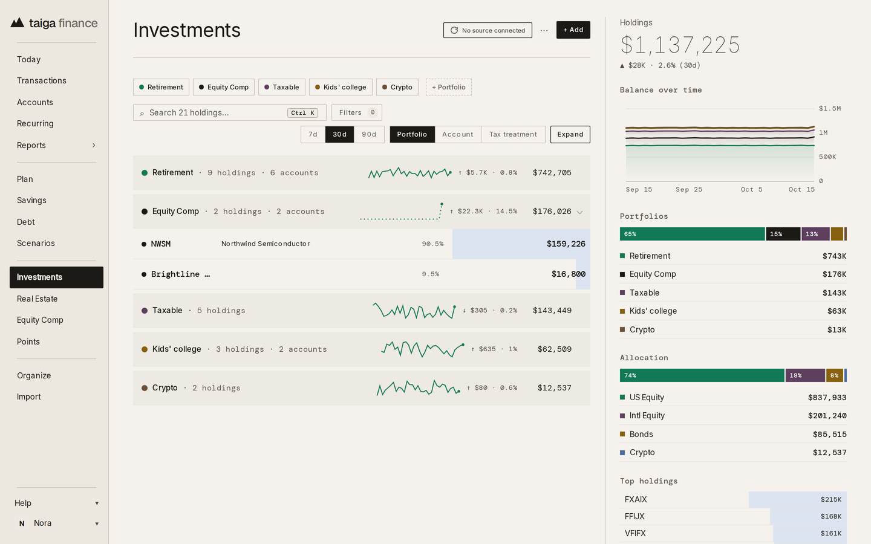871x544 pixels.
Task: Click the taiga finance mountain logo
Action: [18, 23]
